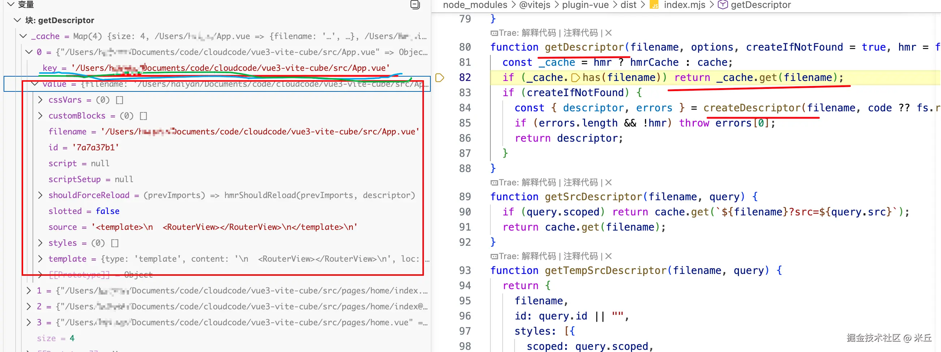The height and width of the screenshot is (352, 941).
Task: Open getDescriptor symbol in the breadcrumb
Action: [x=761, y=5]
